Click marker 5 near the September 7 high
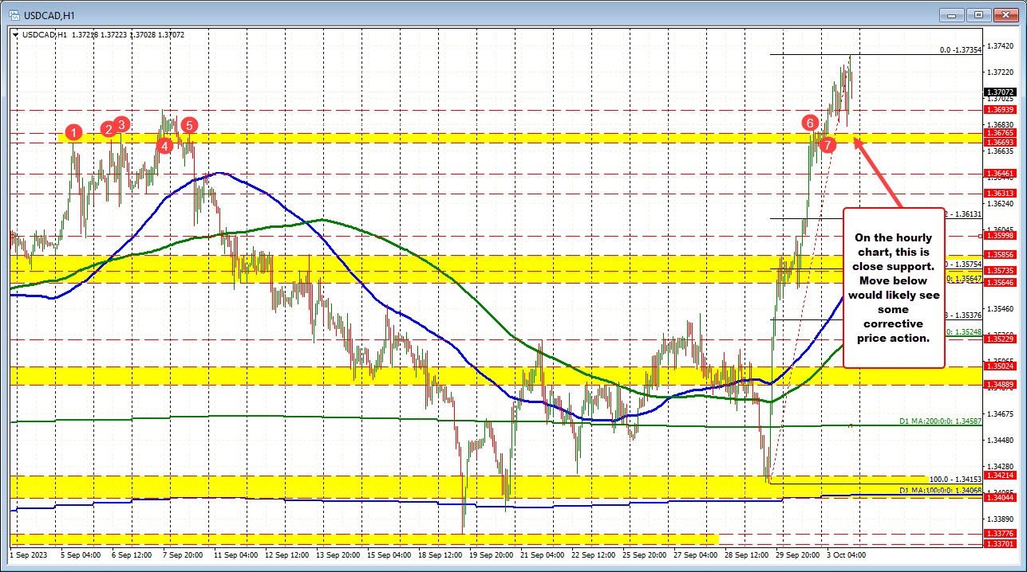Image resolution: width=1027 pixels, height=572 pixels. (x=189, y=125)
